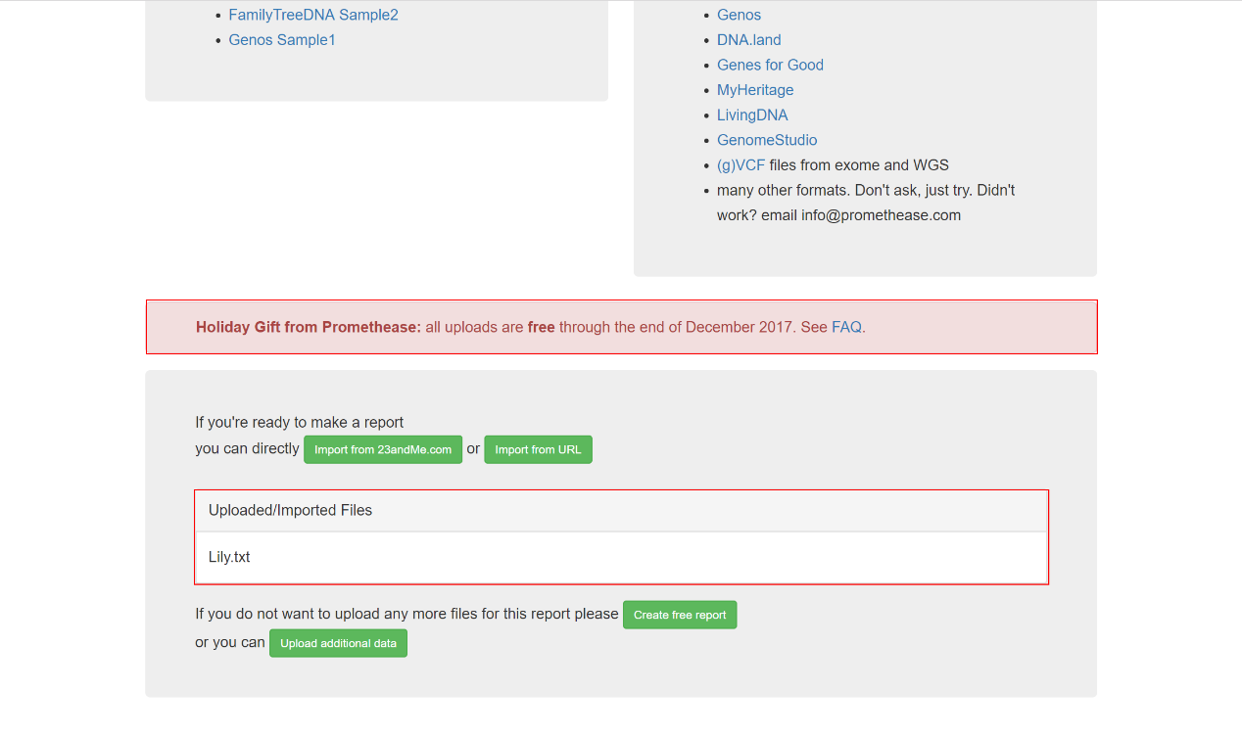Viewport: 1242px width, 738px height.
Task: Open the FAQ link in holiday notice
Action: [847, 327]
